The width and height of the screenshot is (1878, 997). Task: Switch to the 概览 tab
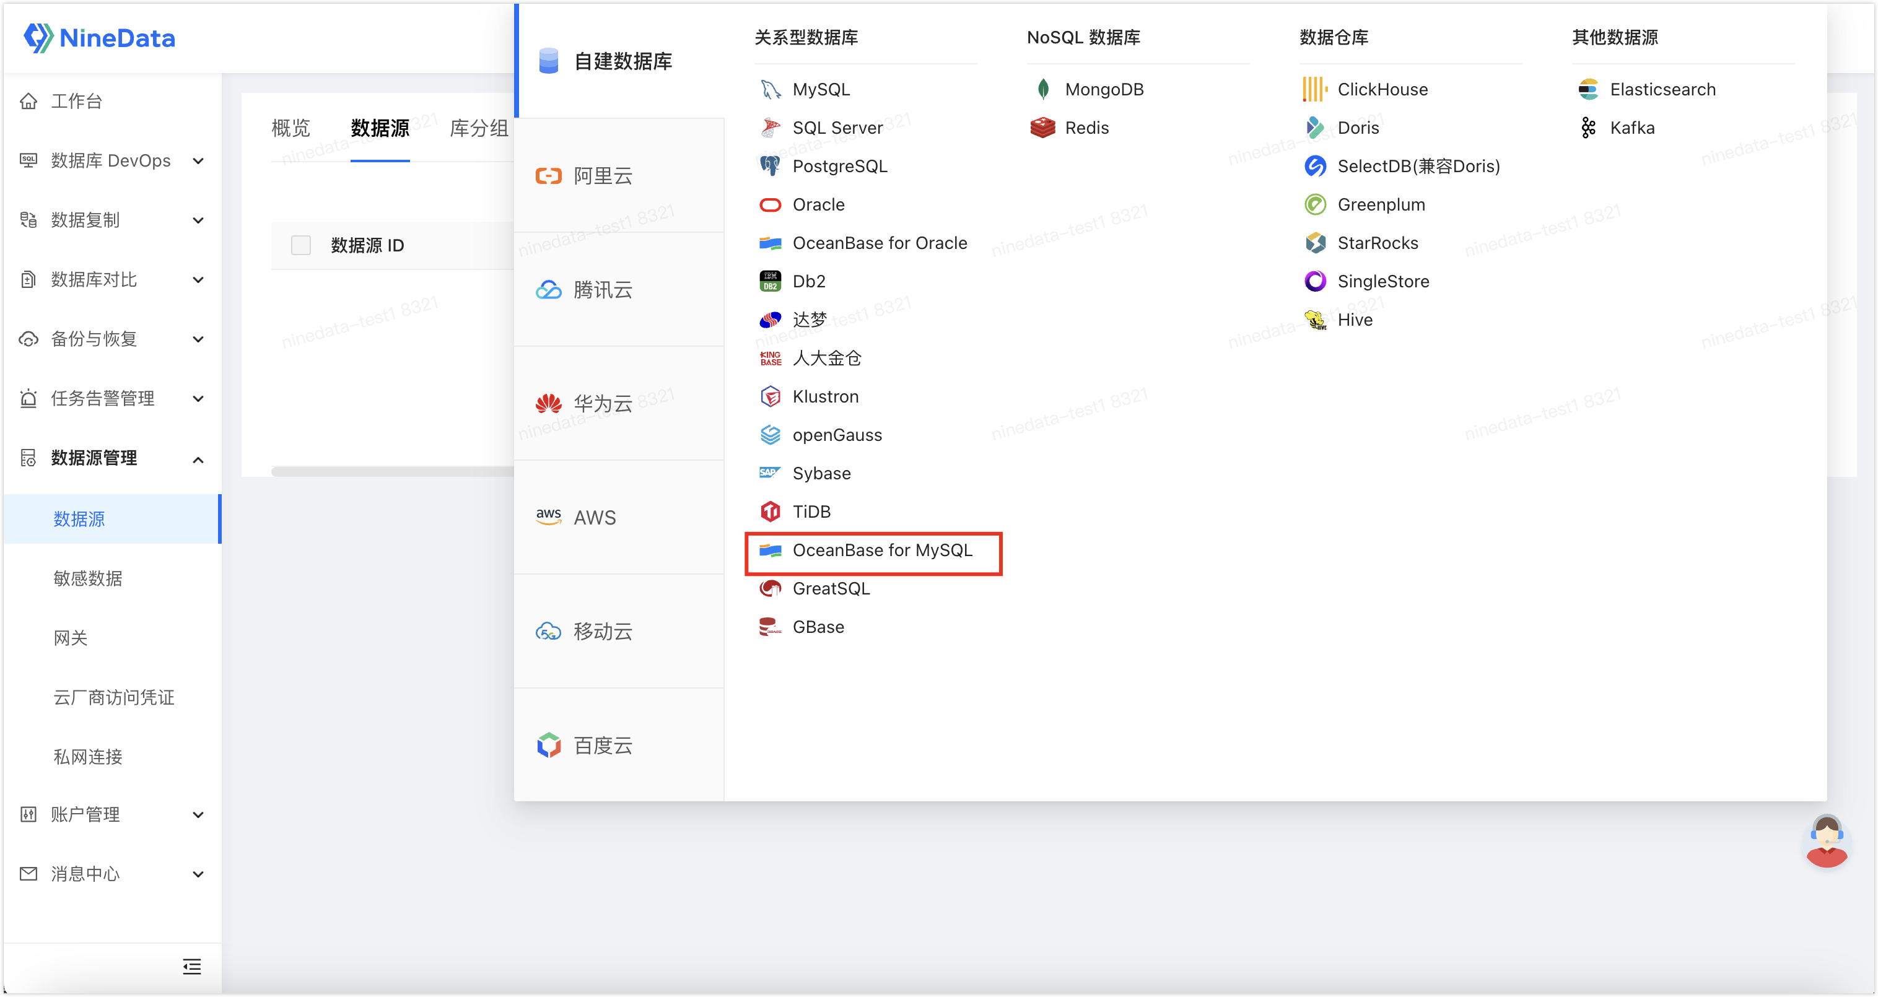[x=291, y=128]
